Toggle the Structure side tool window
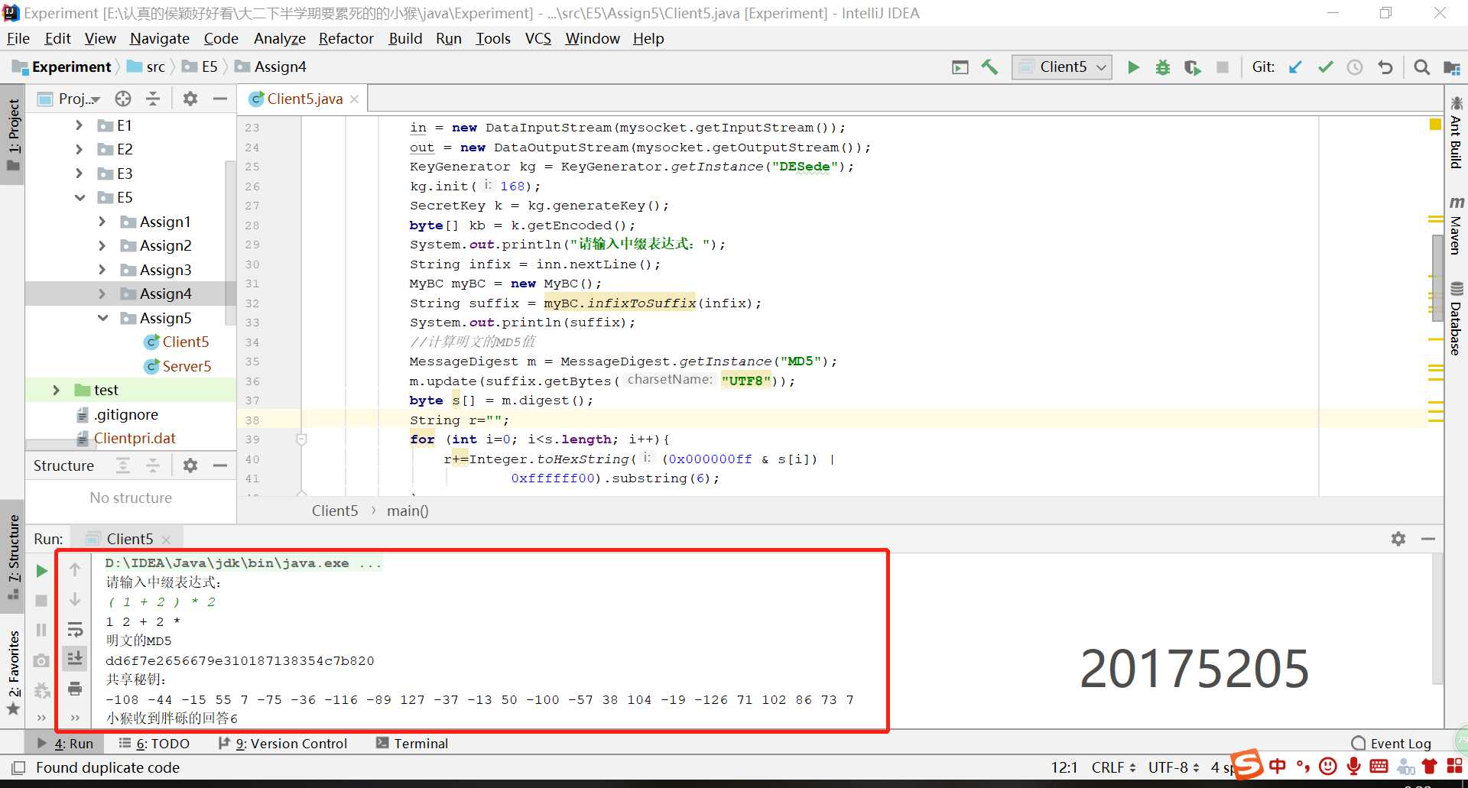Image resolution: width=1468 pixels, height=788 pixels. (x=13, y=556)
